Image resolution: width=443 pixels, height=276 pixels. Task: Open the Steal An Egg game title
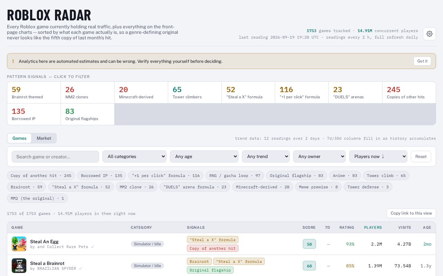pos(44,241)
